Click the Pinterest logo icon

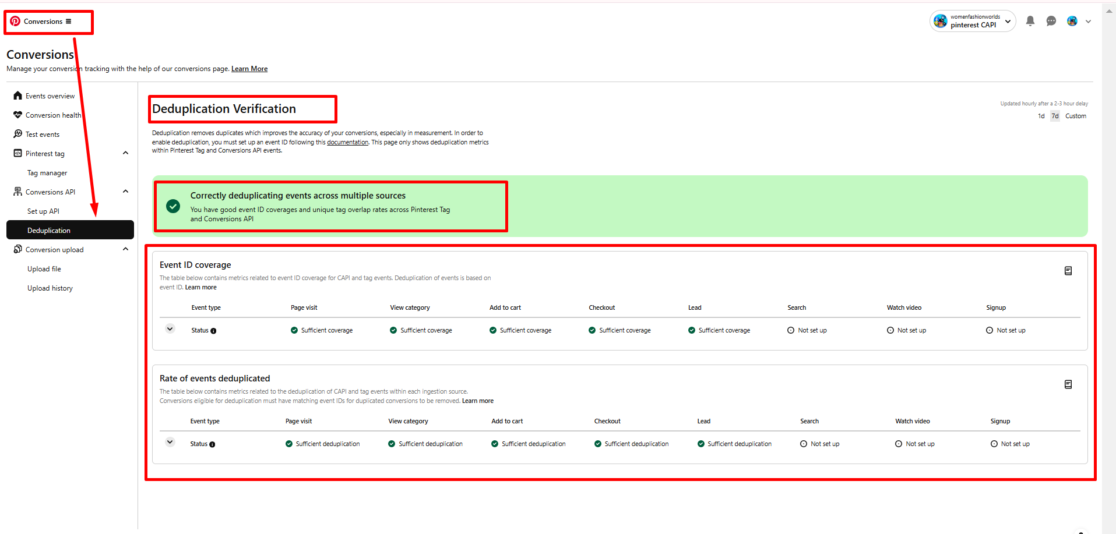(15, 22)
